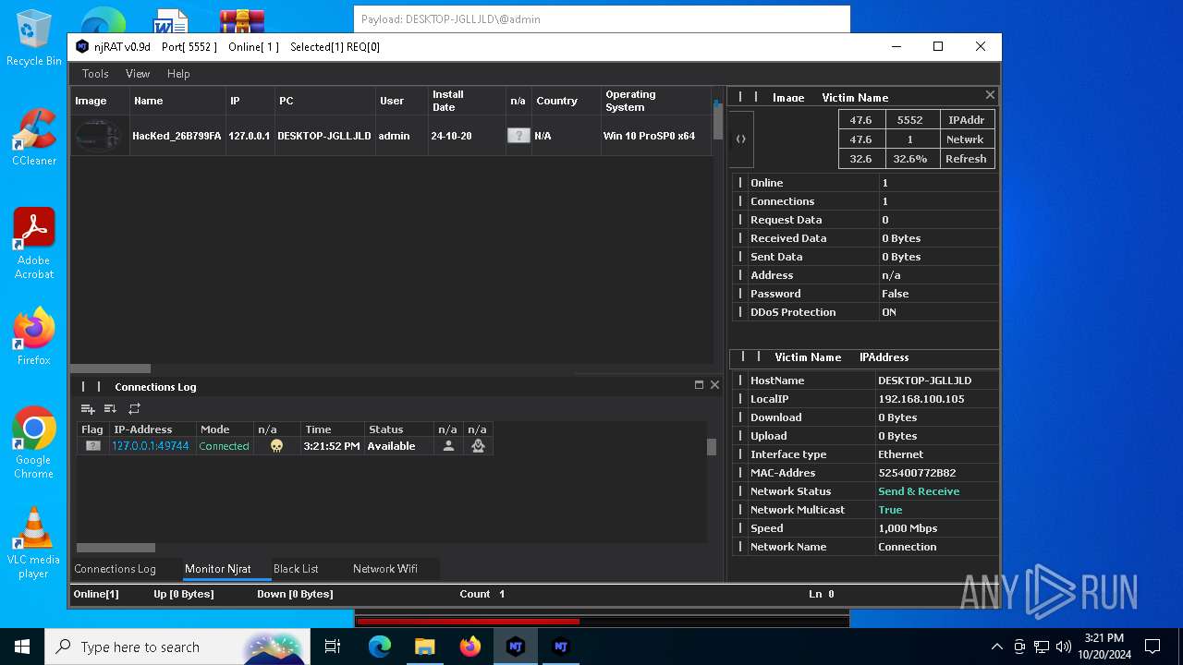Open the Google Chrome desktop shortcut
The image size is (1183, 665).
click(33, 443)
